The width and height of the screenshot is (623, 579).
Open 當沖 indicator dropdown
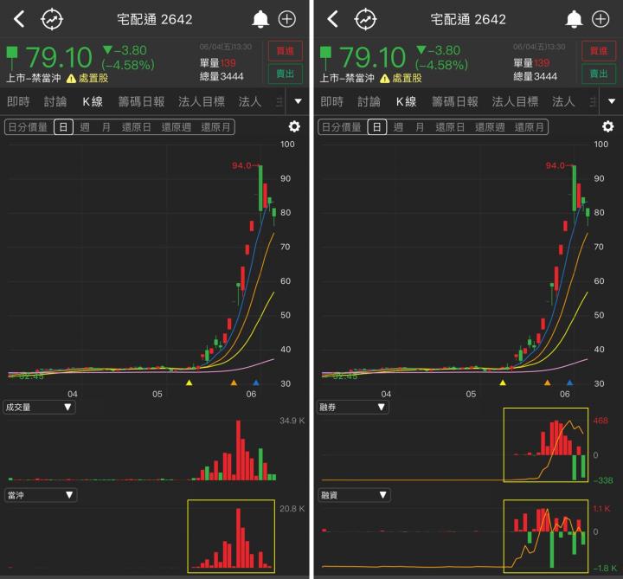click(x=40, y=495)
